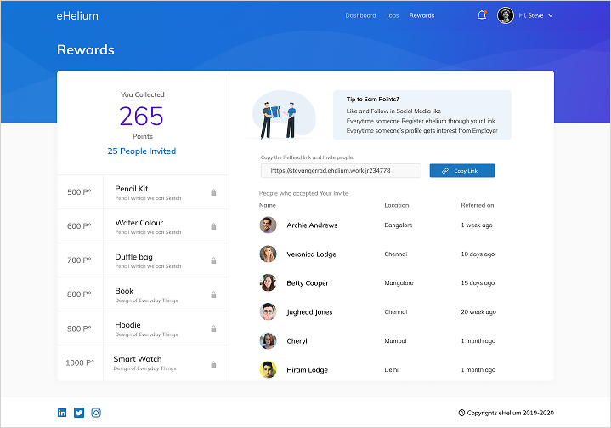611x428 pixels.
Task: Click the Mumbai location cell
Action: 395,340
